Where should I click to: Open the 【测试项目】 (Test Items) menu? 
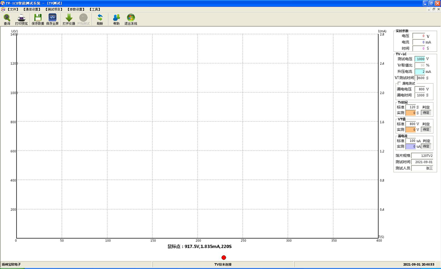pyautogui.click(x=54, y=9)
